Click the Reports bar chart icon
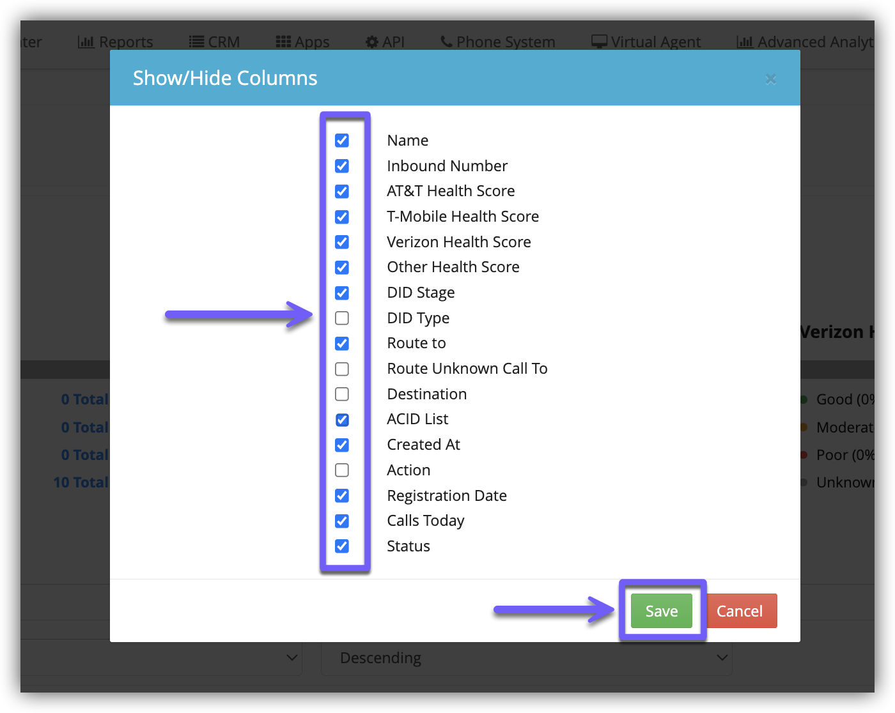This screenshot has height=713, width=895. point(86,42)
